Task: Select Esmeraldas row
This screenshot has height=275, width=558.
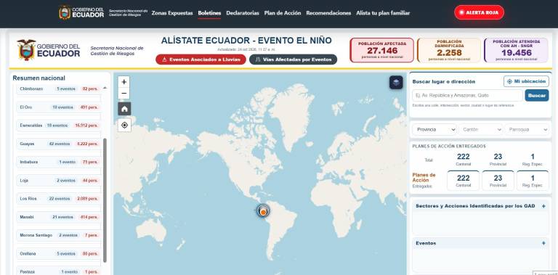Action: point(59,126)
